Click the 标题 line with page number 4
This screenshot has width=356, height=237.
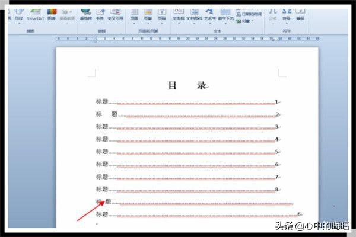pos(188,139)
